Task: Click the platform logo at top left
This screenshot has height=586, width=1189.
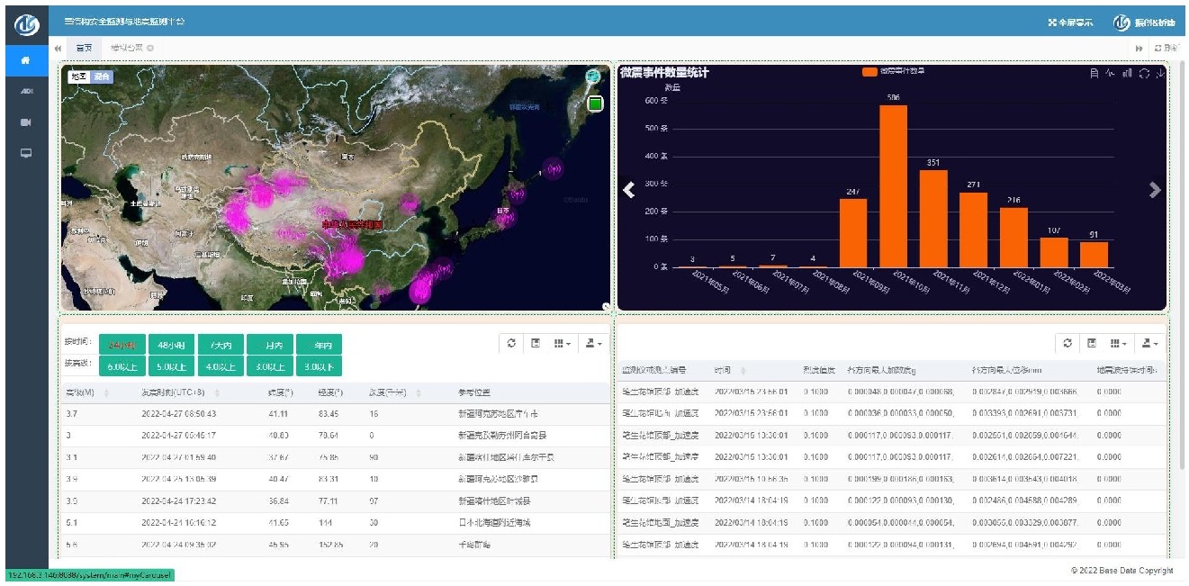Action: 26,23
